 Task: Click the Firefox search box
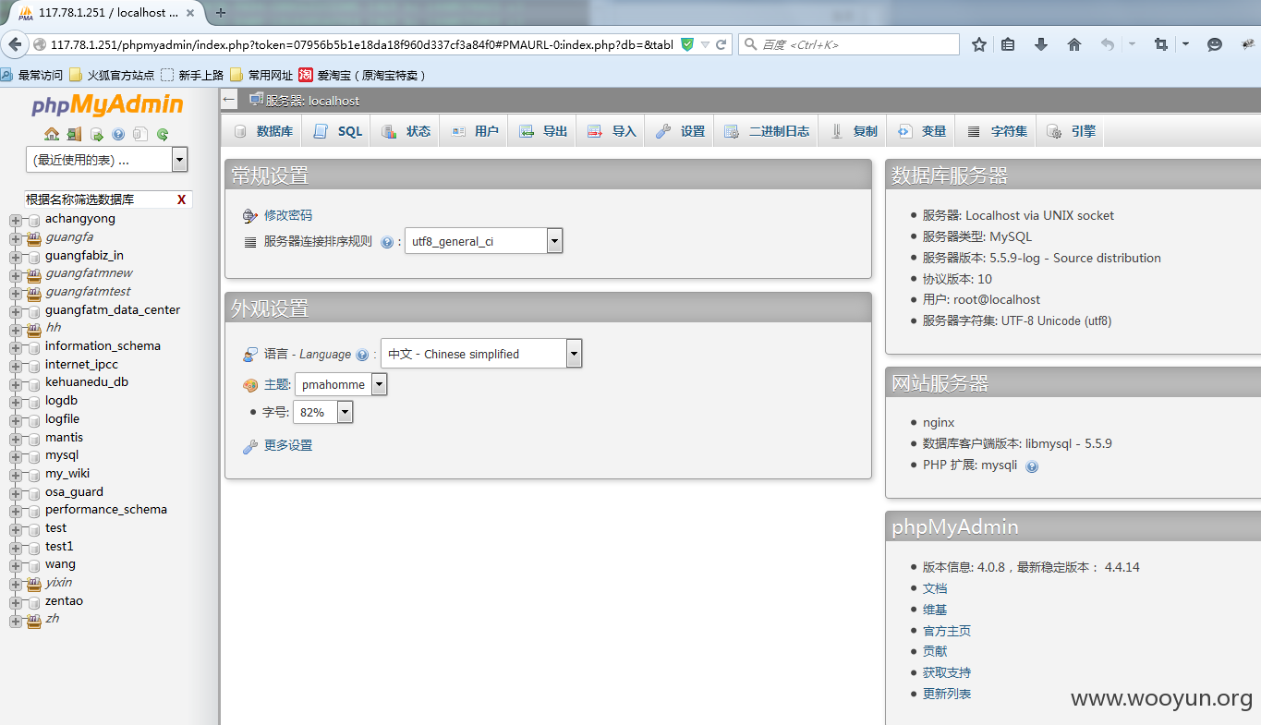[x=848, y=44]
